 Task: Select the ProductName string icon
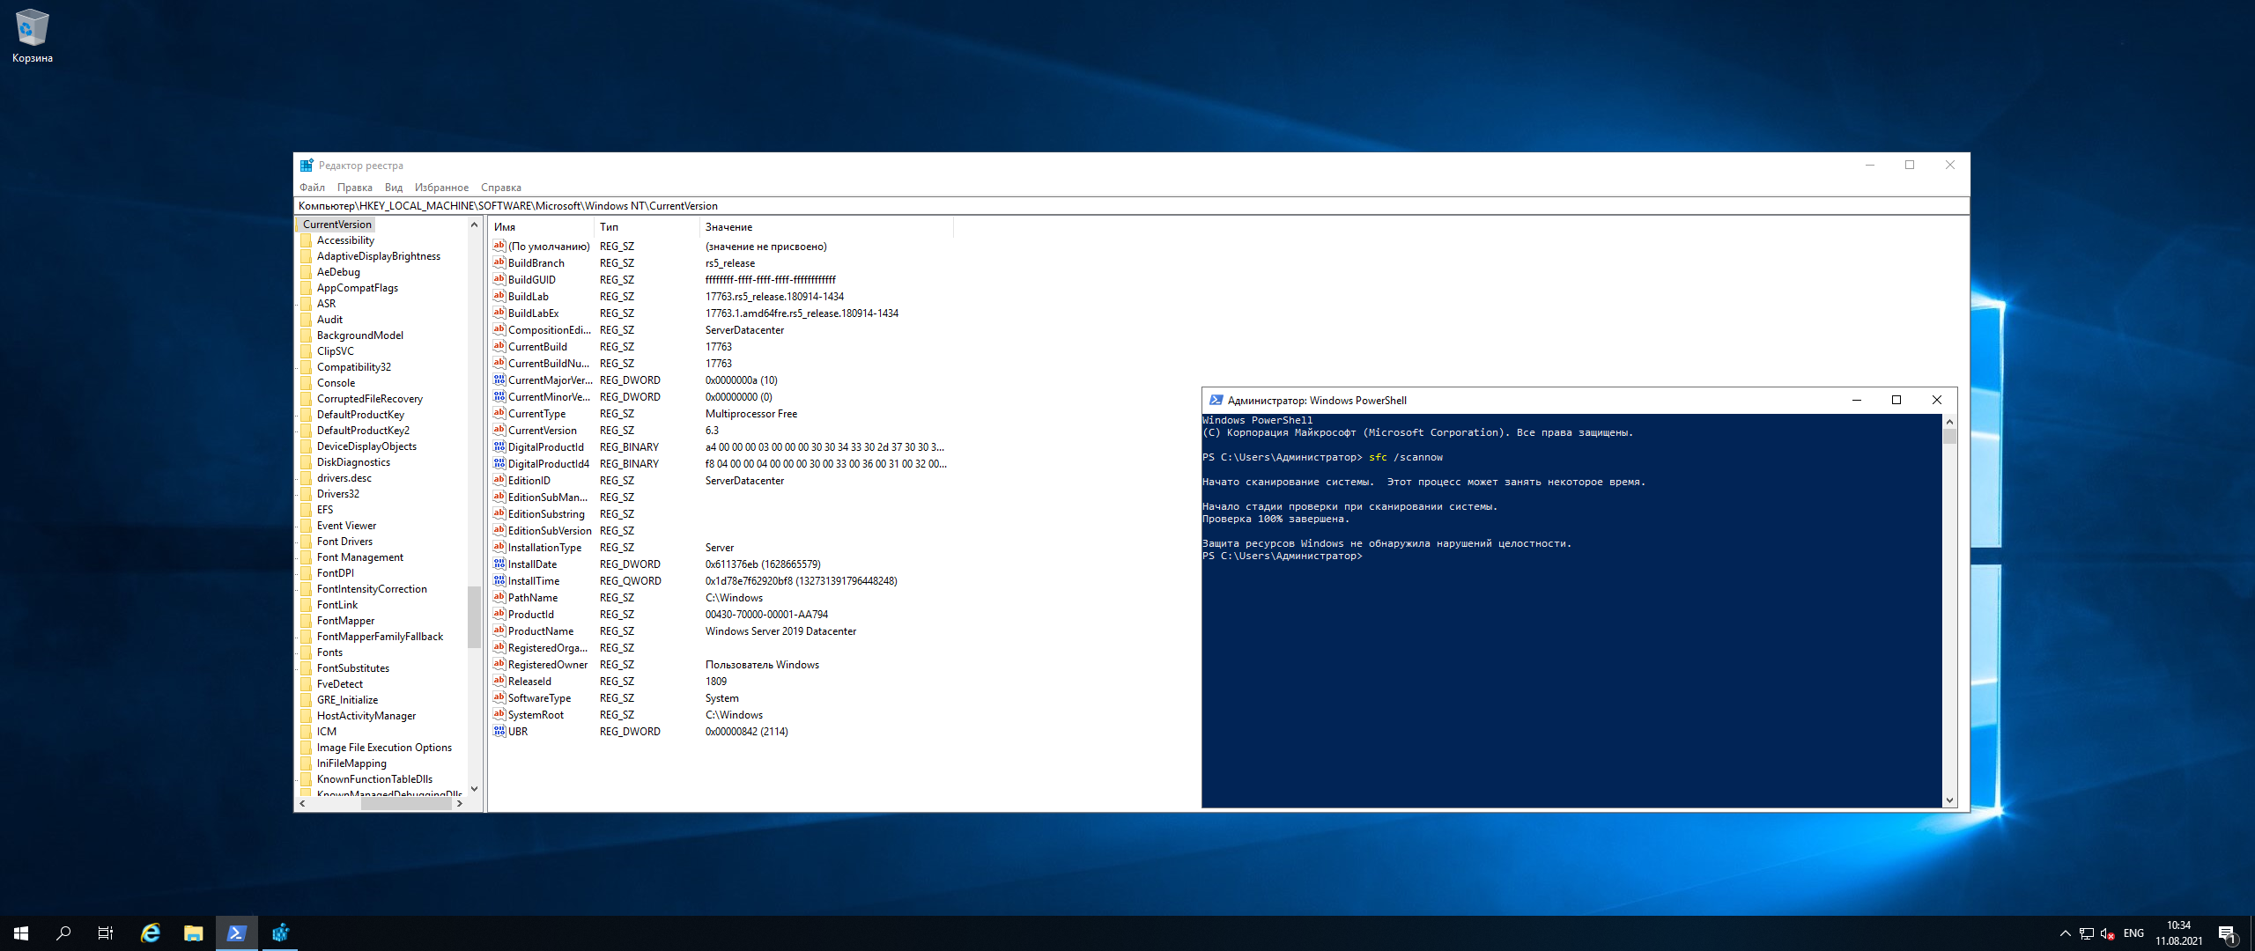click(x=499, y=630)
